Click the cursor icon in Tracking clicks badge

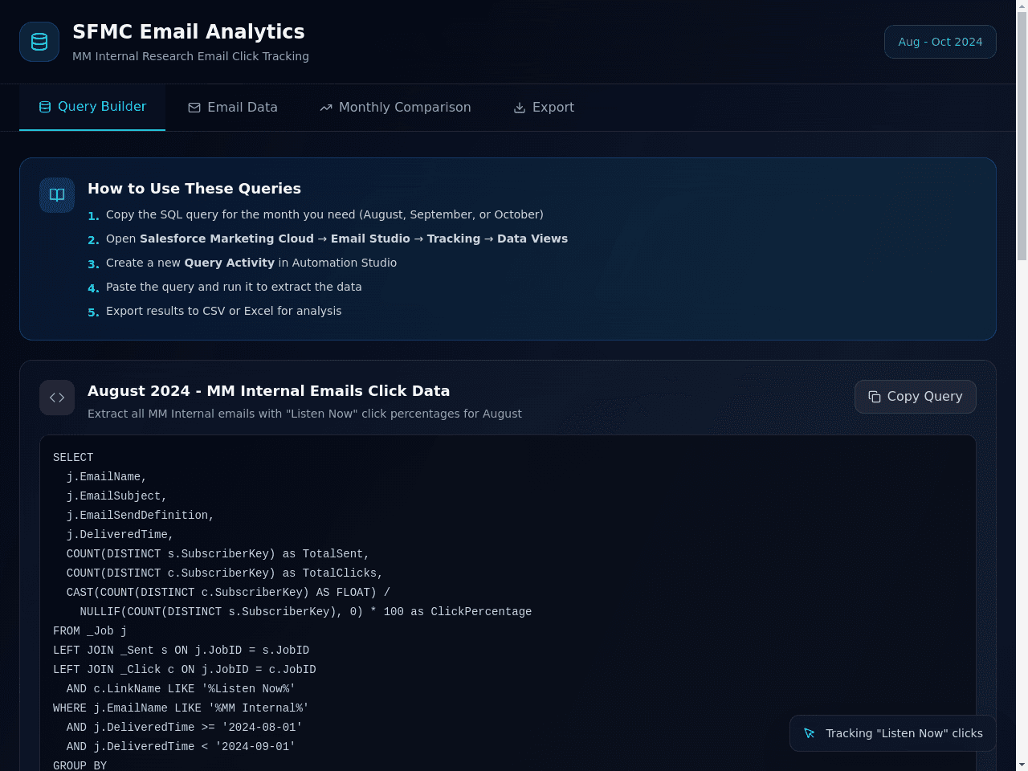(x=810, y=733)
